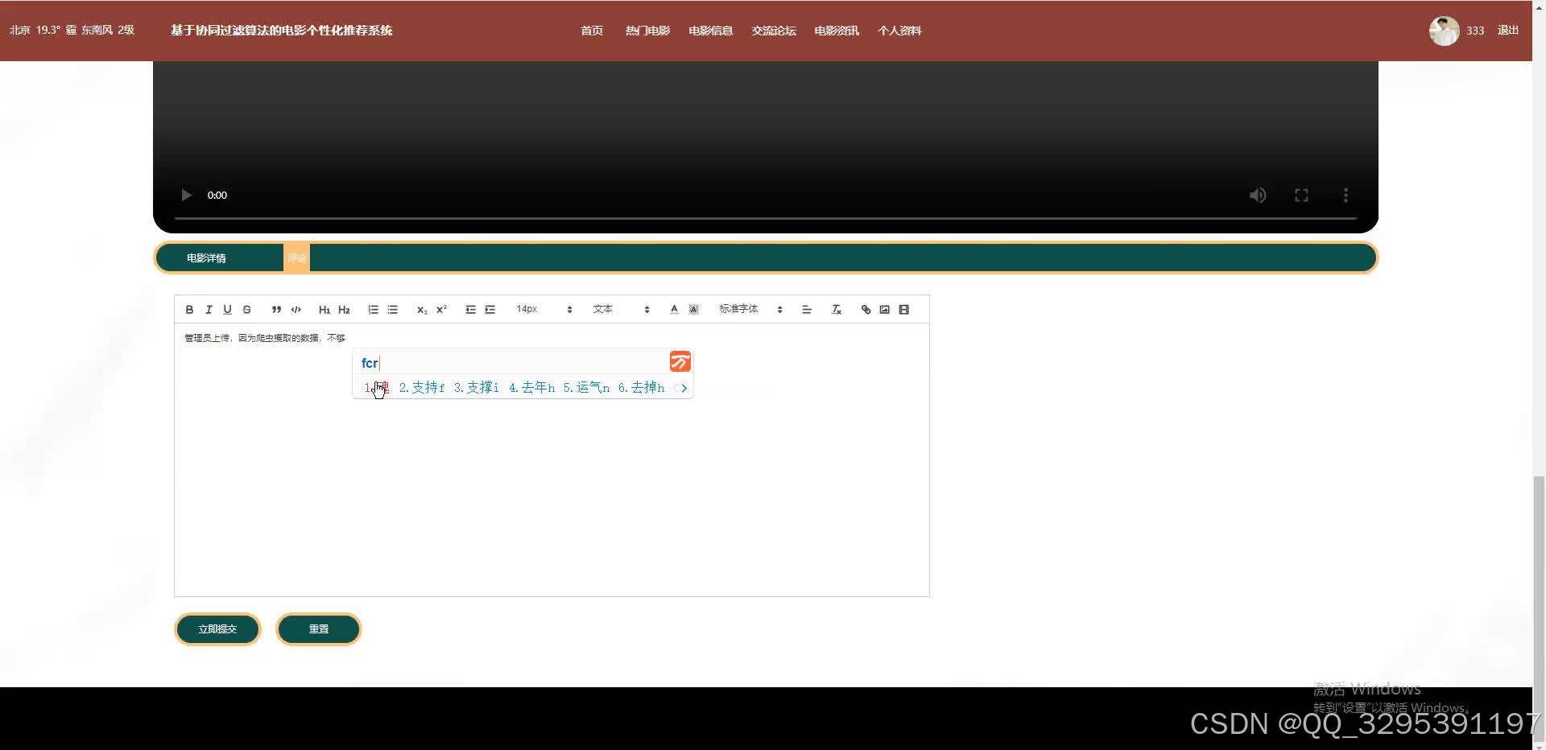Insert a video in the editor
Screen dimensions: 1546x750
point(904,310)
